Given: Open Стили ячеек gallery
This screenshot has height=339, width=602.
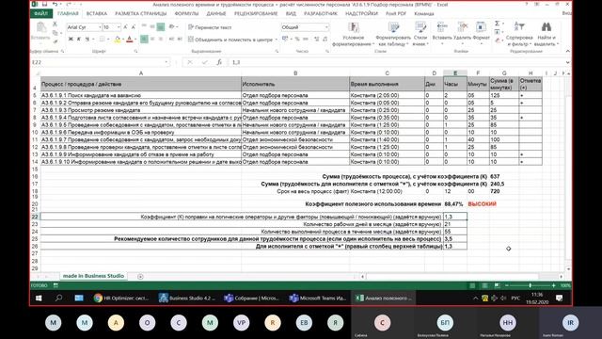Looking at the screenshot, I should (x=420, y=34).
